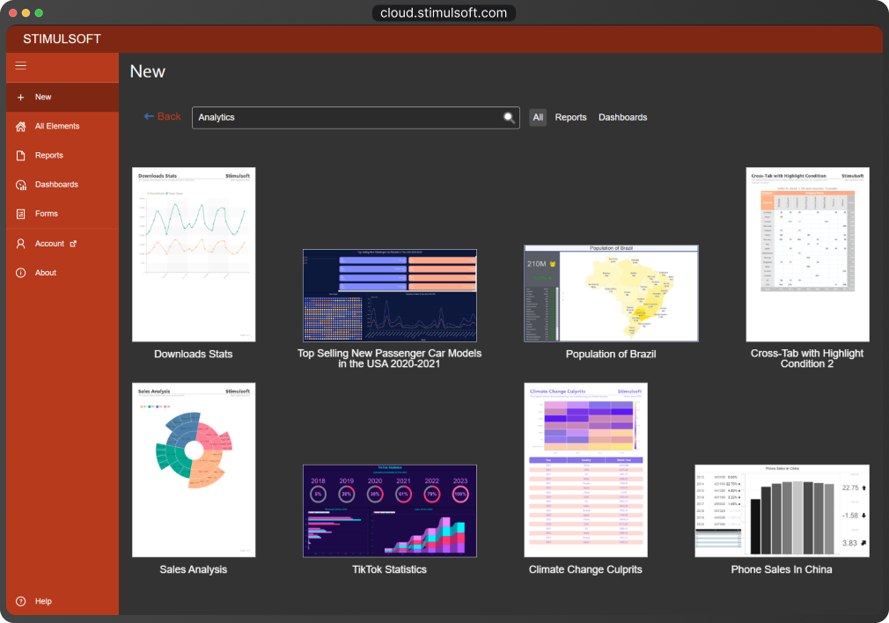The image size is (889, 623).
Task: Go back using the Back link
Action: tap(163, 116)
